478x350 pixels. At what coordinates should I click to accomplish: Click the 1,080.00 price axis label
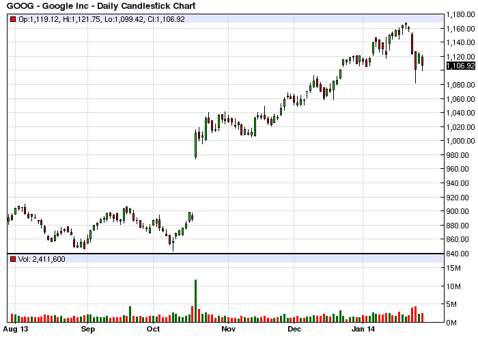click(x=461, y=85)
